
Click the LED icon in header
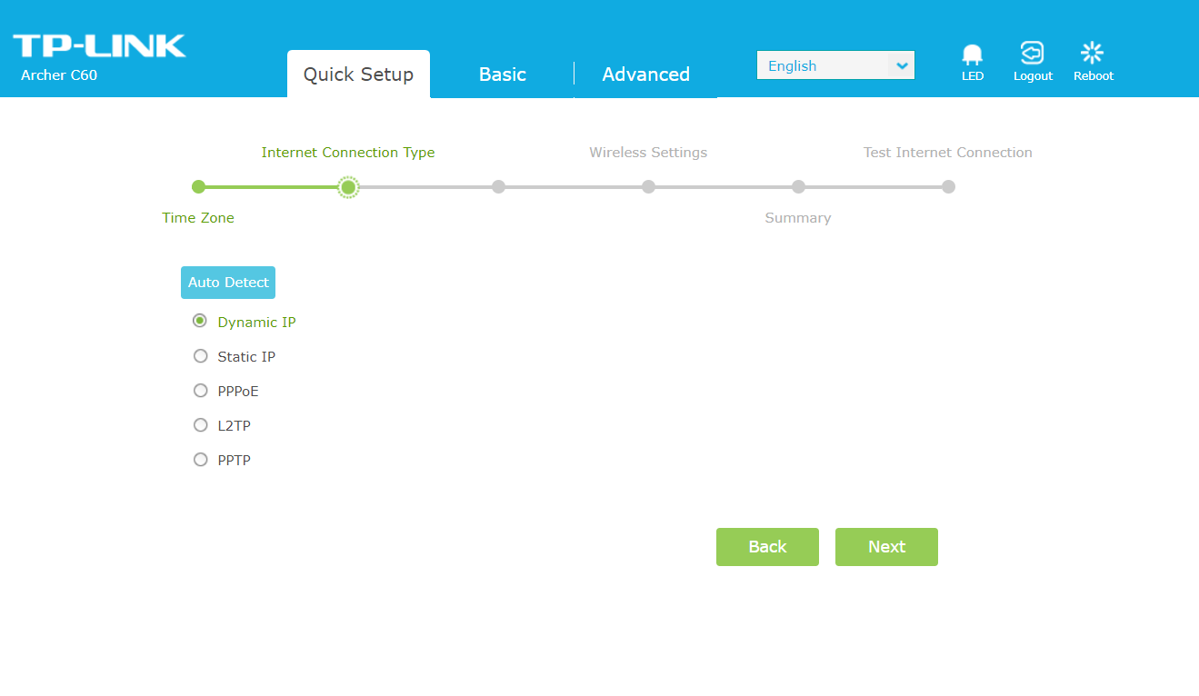pos(973,55)
